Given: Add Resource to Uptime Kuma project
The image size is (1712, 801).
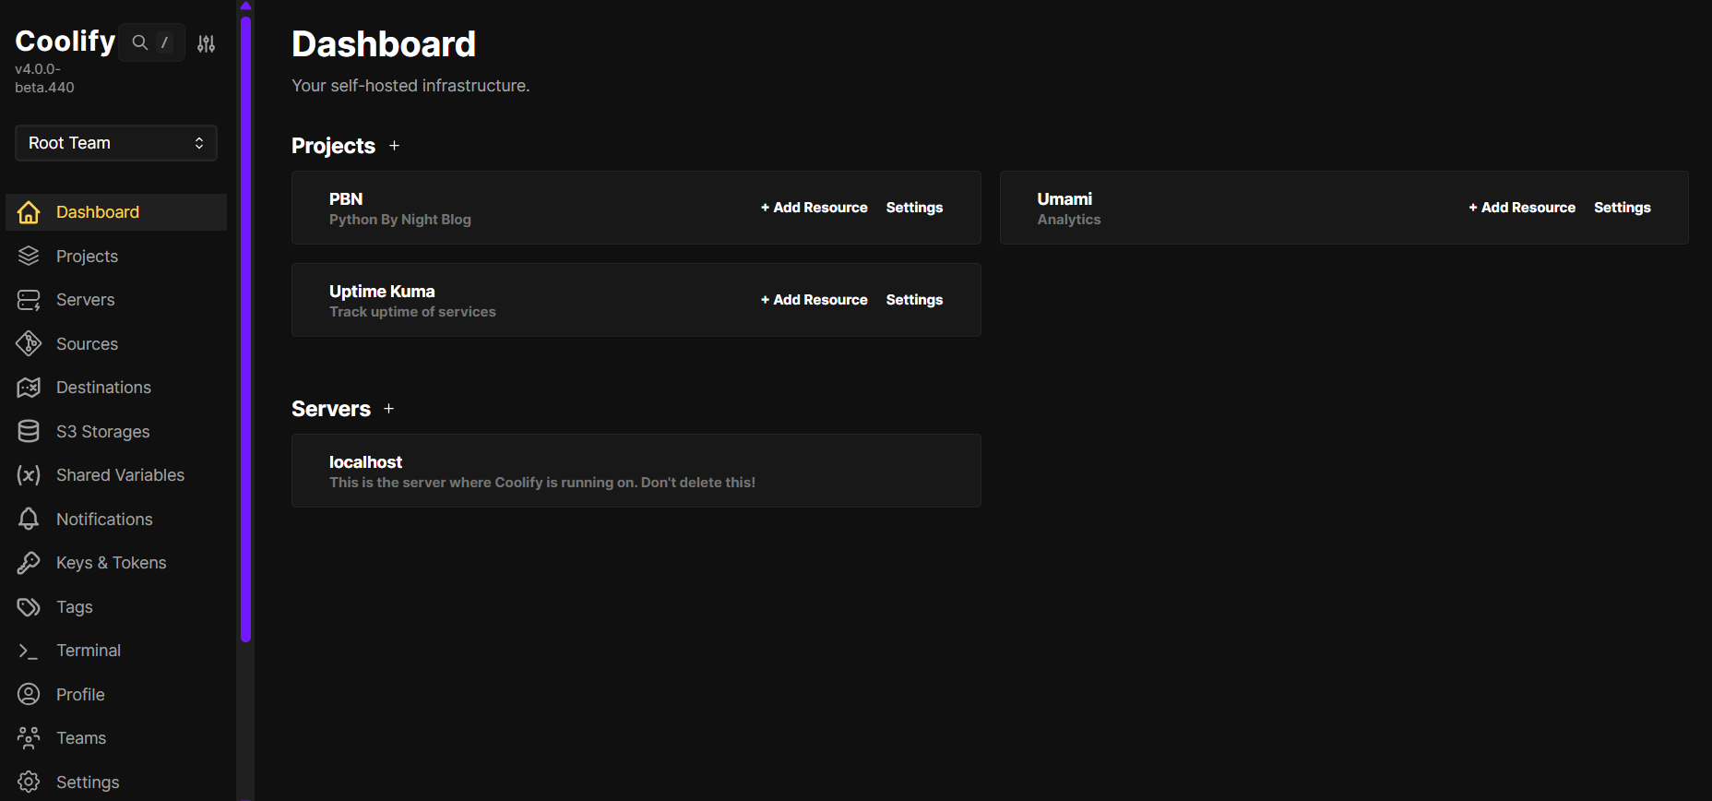Looking at the screenshot, I should (814, 300).
